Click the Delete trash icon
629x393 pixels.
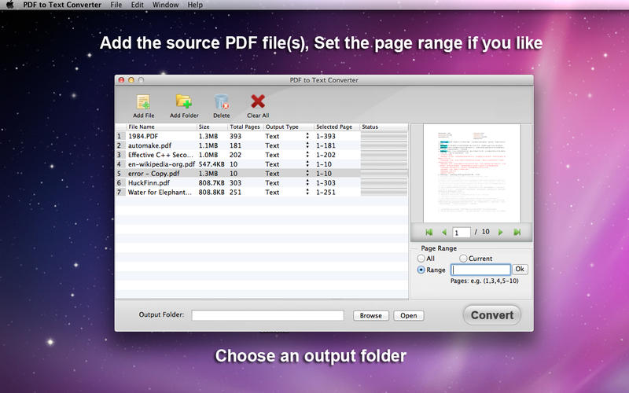[x=222, y=102]
